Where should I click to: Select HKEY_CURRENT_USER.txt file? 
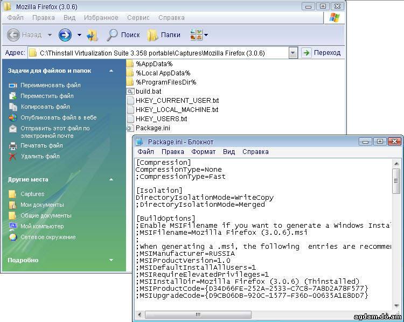tap(173, 101)
